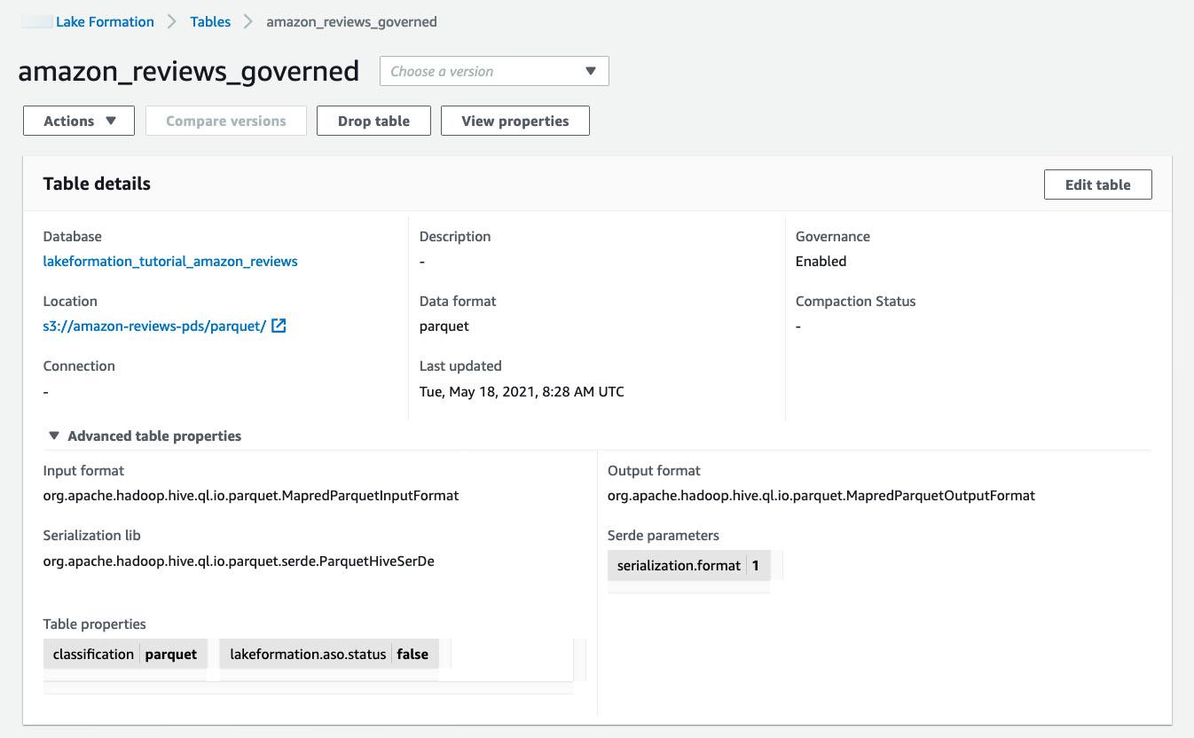Click the ParquetHiveSerDe serialization lib value
Screen dimensions: 1194x738
coord(239,561)
